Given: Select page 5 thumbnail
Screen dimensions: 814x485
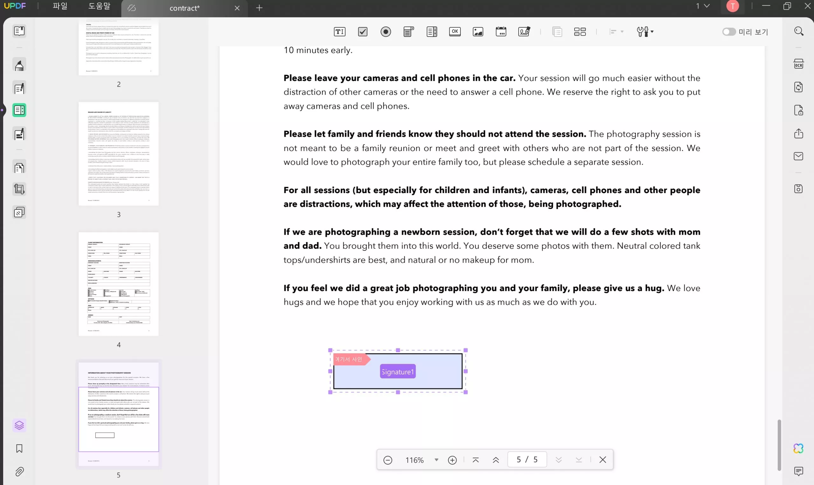Looking at the screenshot, I should click(x=119, y=414).
